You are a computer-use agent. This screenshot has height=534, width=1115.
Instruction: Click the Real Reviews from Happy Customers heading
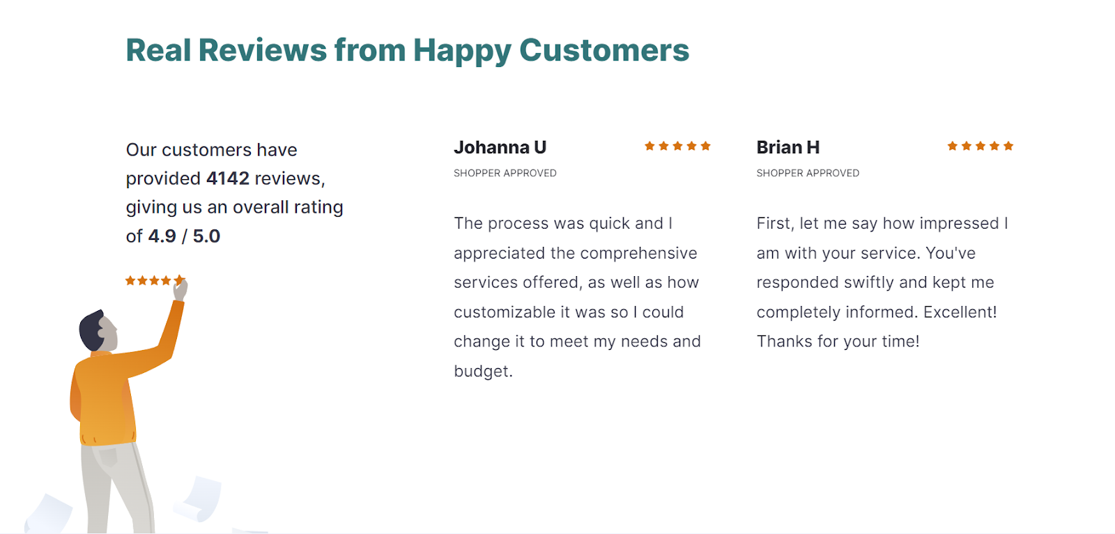[x=408, y=50]
